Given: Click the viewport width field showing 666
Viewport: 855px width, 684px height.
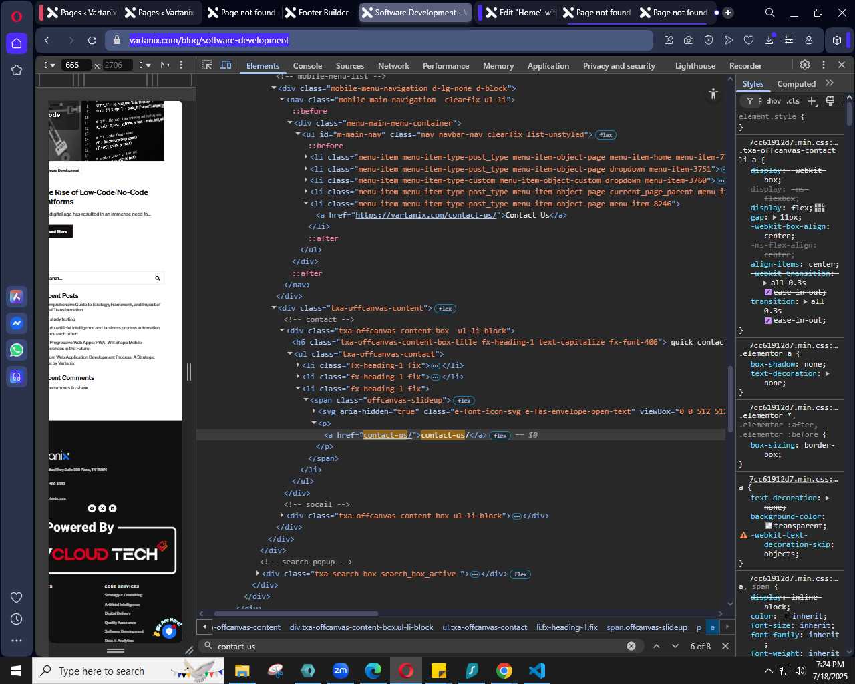Looking at the screenshot, I should click(75, 65).
